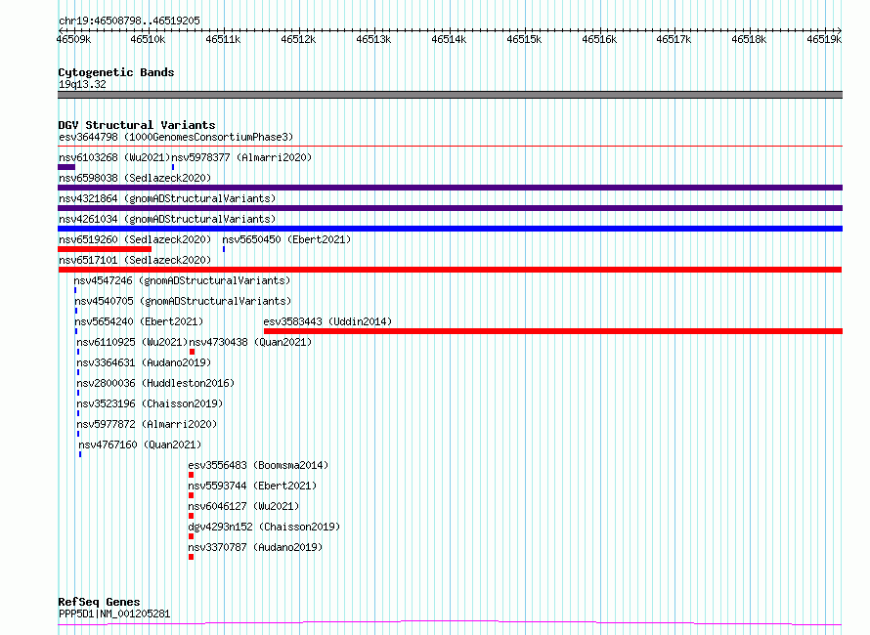Image resolution: width=870 pixels, height=635 pixels.
Task: Select nsv6519260 (Sedlazeck2020) label
Action: 135,239
